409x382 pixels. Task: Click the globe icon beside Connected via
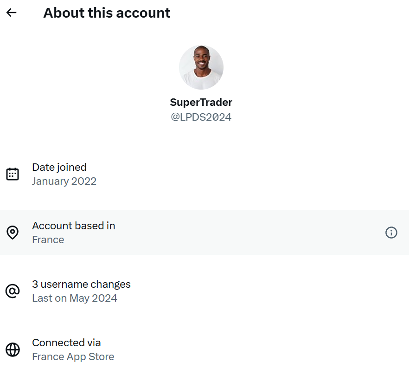13,350
